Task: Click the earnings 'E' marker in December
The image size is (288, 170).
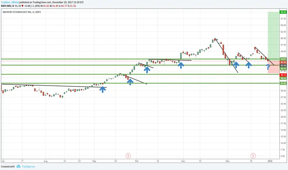Action: 253,156
